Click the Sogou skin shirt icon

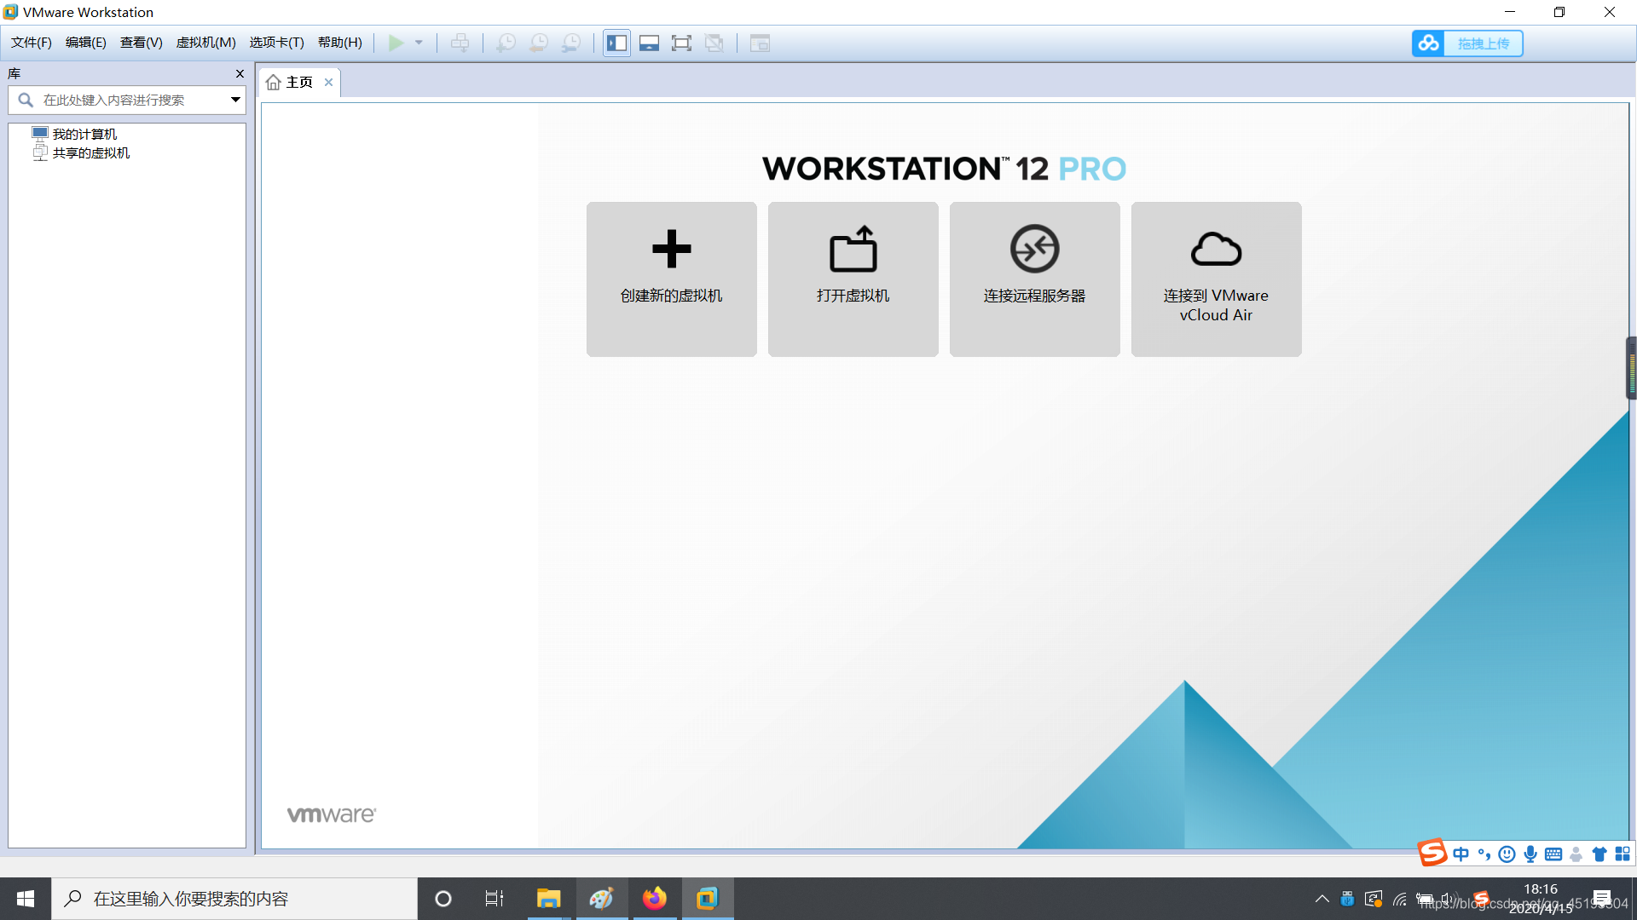coord(1599,854)
